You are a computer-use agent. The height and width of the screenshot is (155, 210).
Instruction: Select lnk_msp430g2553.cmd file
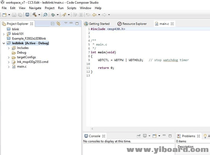click(x=30, y=62)
